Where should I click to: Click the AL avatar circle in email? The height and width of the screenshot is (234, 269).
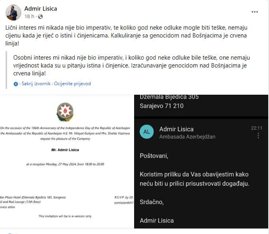147,132
